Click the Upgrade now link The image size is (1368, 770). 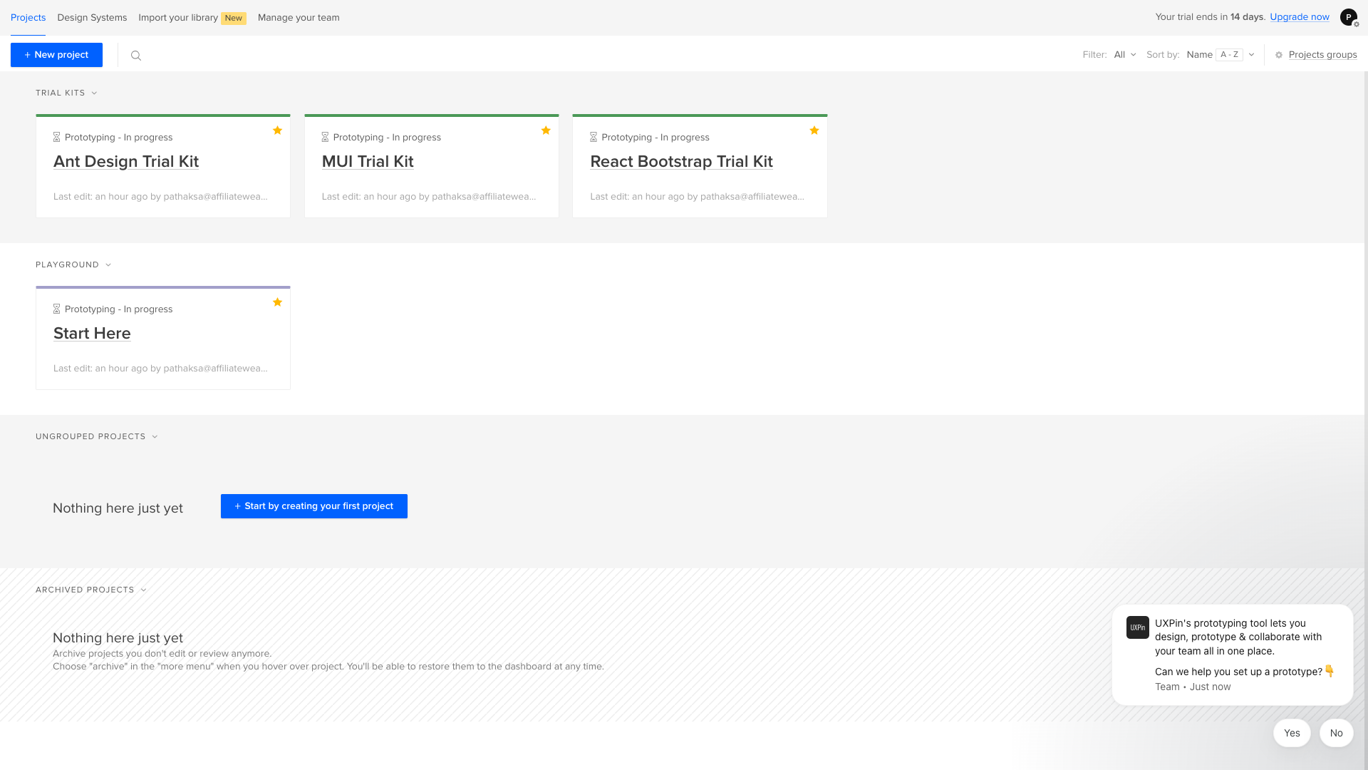coord(1299,17)
